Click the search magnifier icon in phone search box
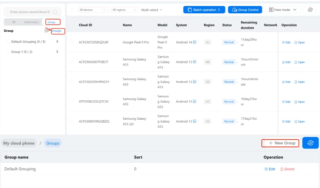Viewport: 320px width, 188px height. (x=55, y=12)
